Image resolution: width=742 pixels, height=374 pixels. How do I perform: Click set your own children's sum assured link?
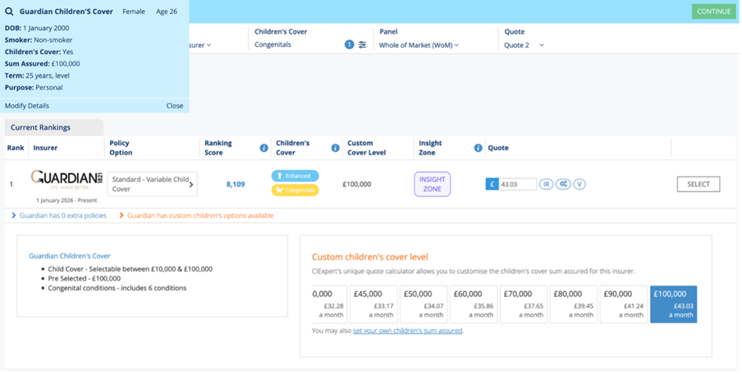pyautogui.click(x=408, y=331)
